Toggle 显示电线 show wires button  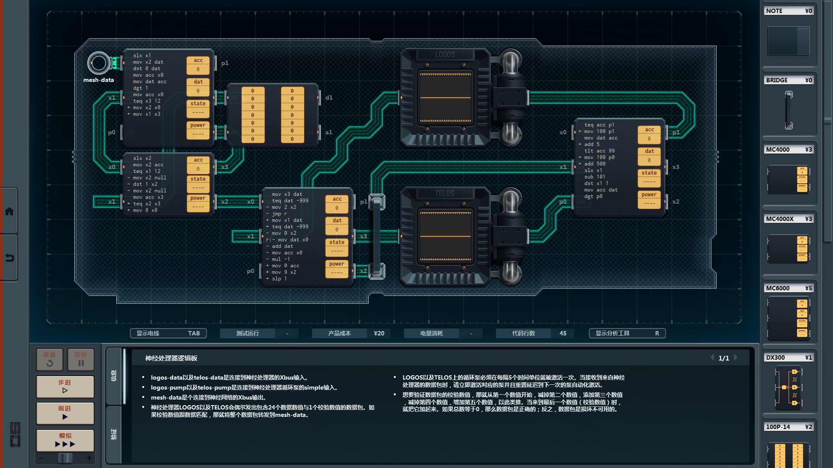(x=168, y=333)
